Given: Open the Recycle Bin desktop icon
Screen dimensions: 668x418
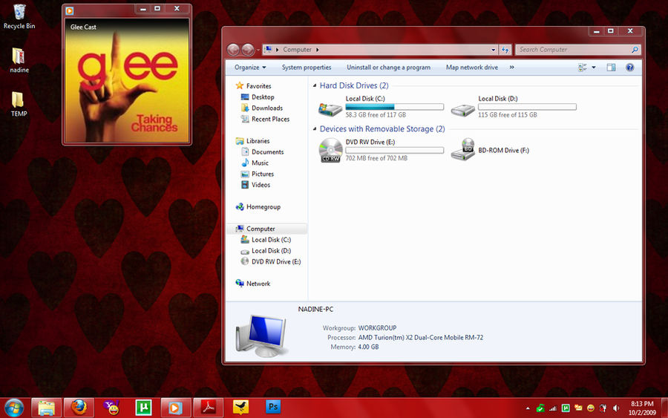Looking at the screenshot, I should [x=19, y=17].
